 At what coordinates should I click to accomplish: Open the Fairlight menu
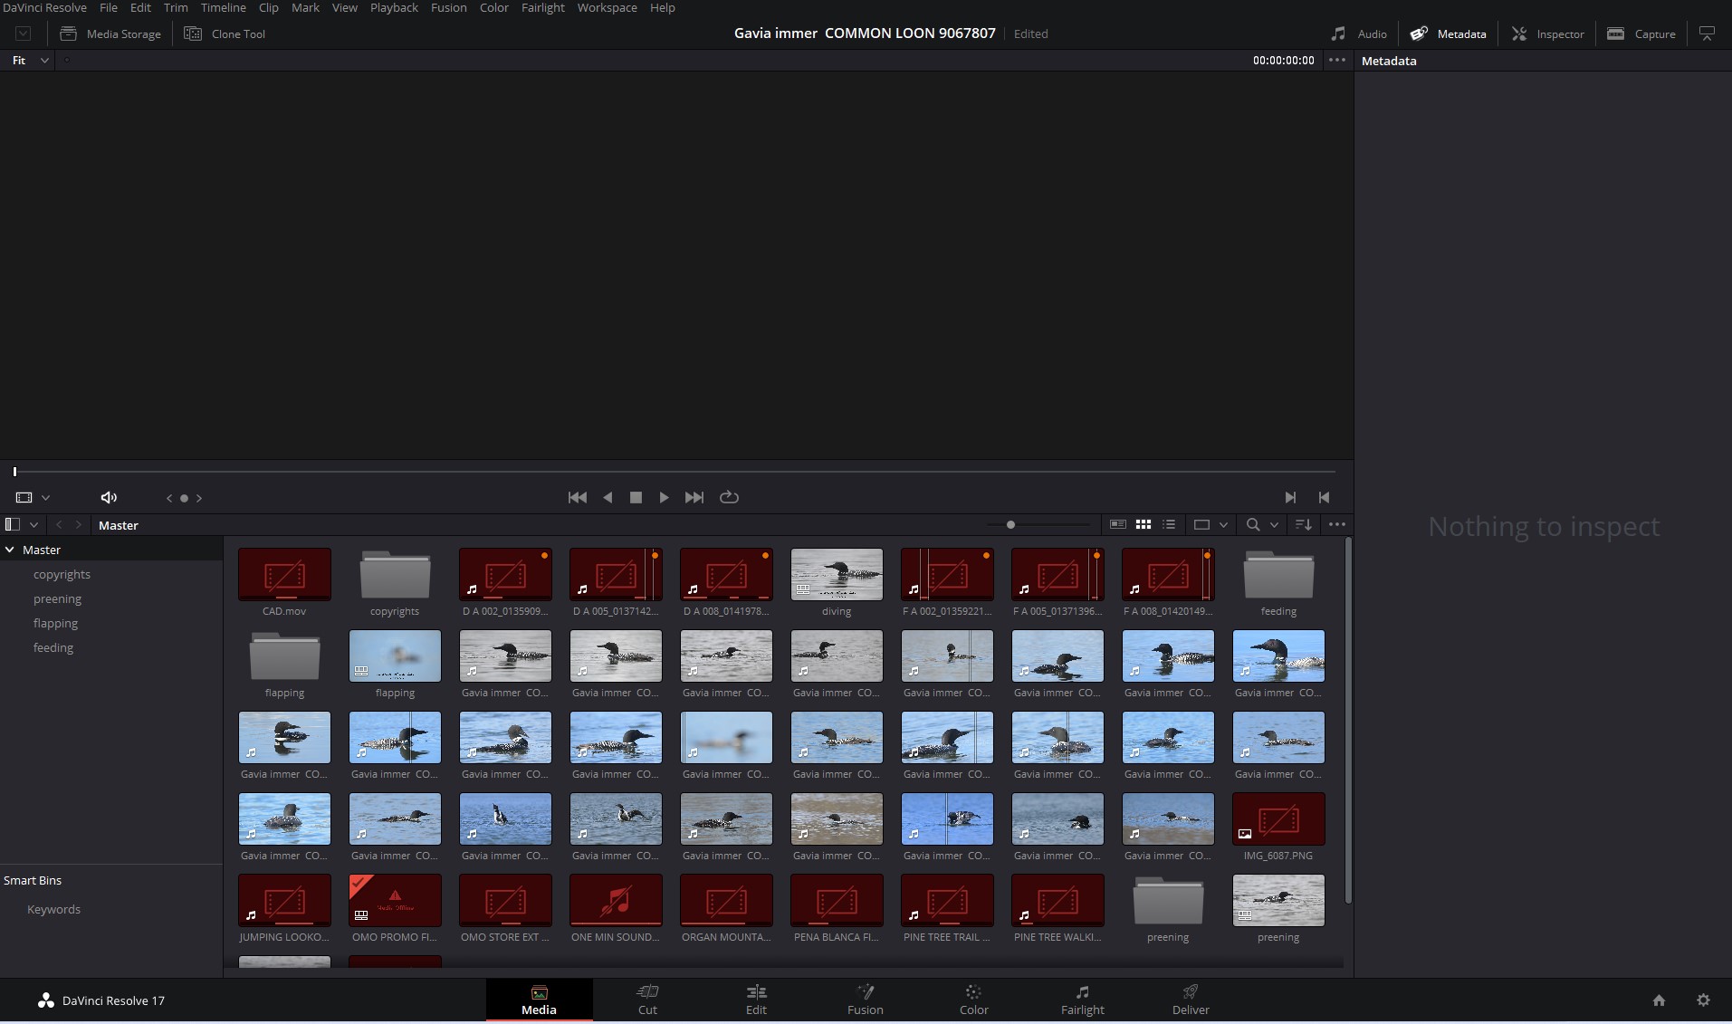click(x=542, y=7)
